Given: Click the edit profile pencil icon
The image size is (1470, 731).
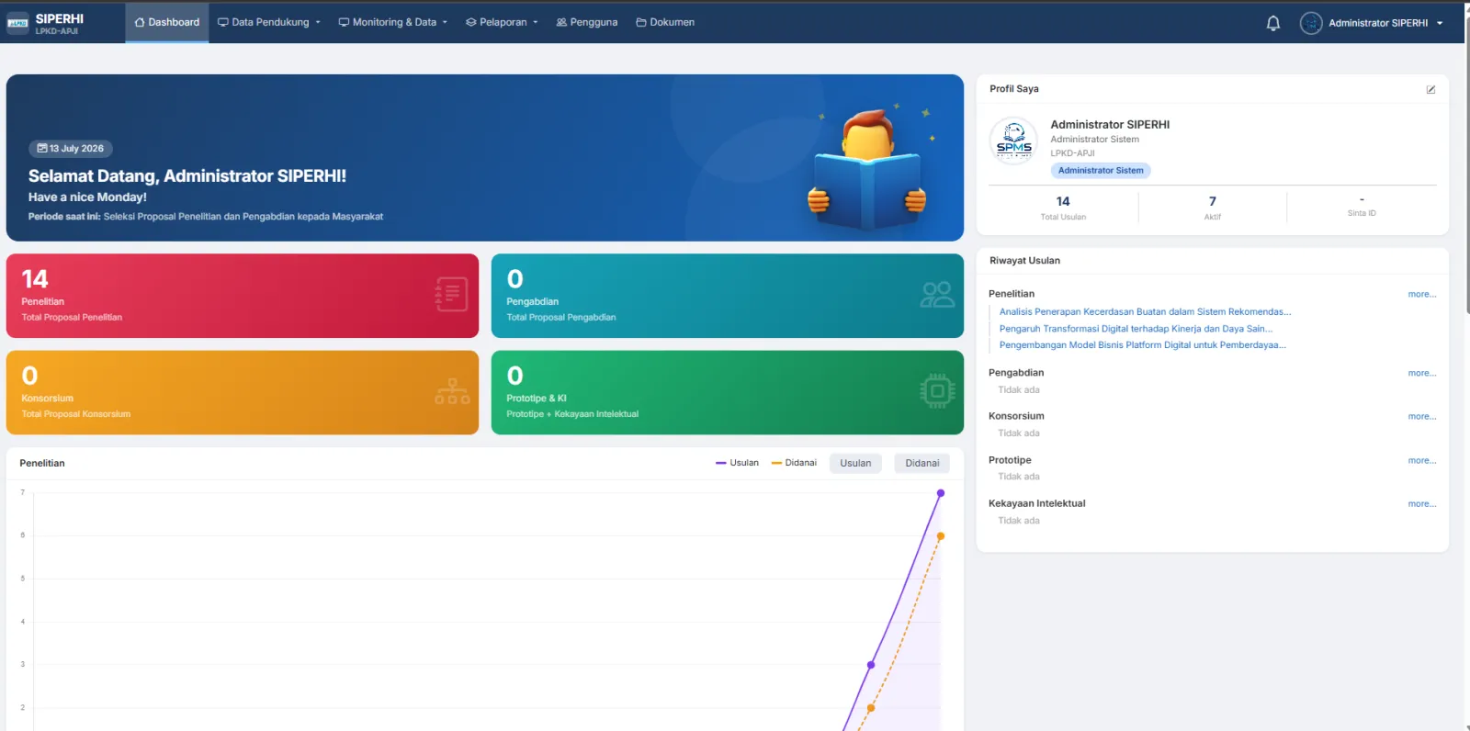Looking at the screenshot, I should (1430, 89).
